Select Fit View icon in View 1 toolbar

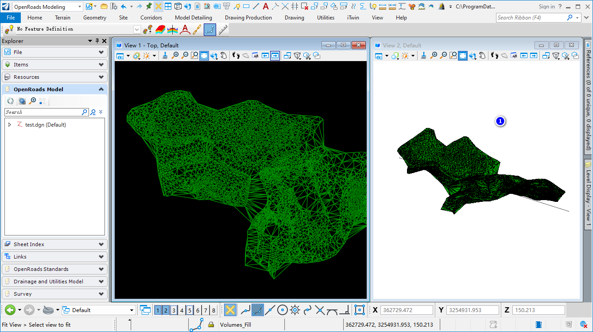(x=204, y=56)
